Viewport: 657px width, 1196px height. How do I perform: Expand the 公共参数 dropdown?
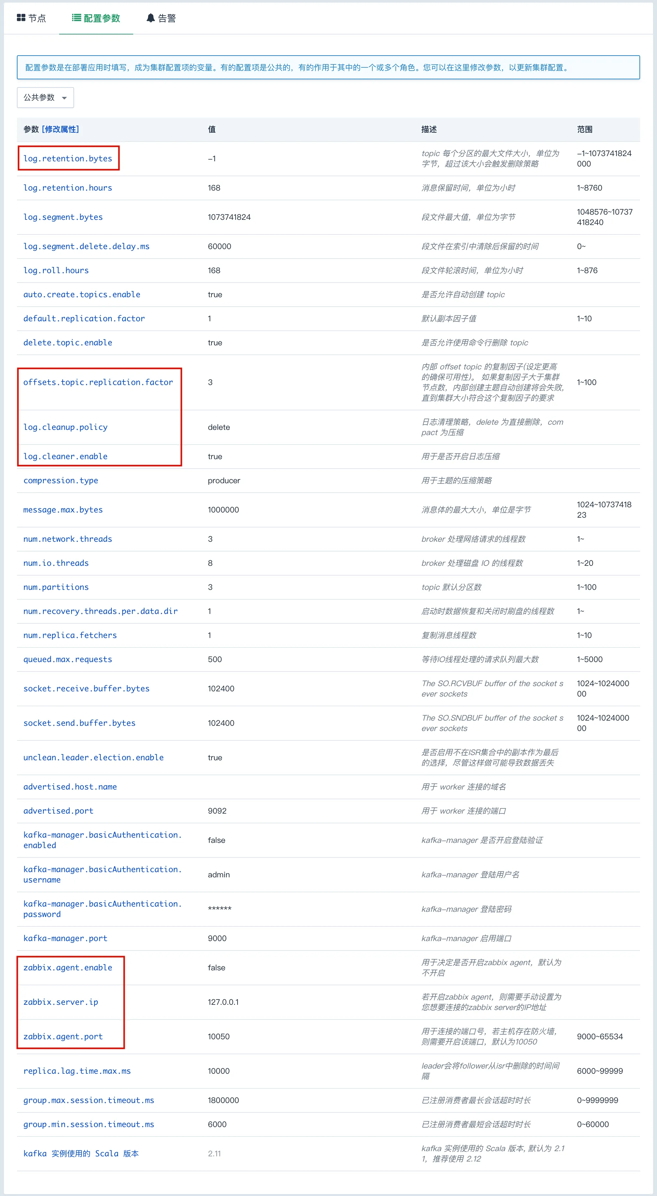pyautogui.click(x=45, y=98)
